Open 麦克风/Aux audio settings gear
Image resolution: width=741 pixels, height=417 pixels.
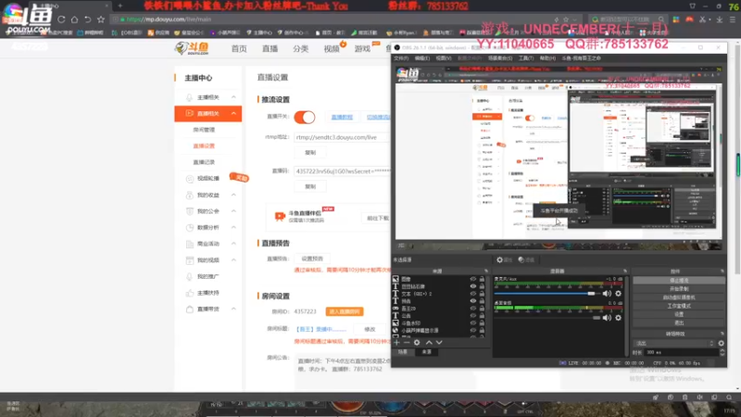point(618,294)
